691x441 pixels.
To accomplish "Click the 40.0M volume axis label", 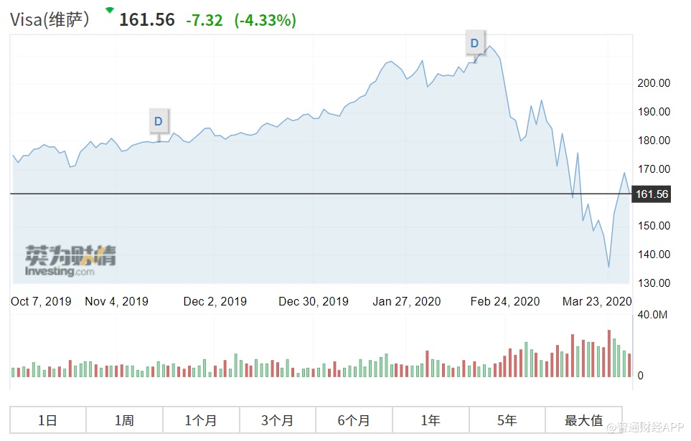I will click(653, 315).
